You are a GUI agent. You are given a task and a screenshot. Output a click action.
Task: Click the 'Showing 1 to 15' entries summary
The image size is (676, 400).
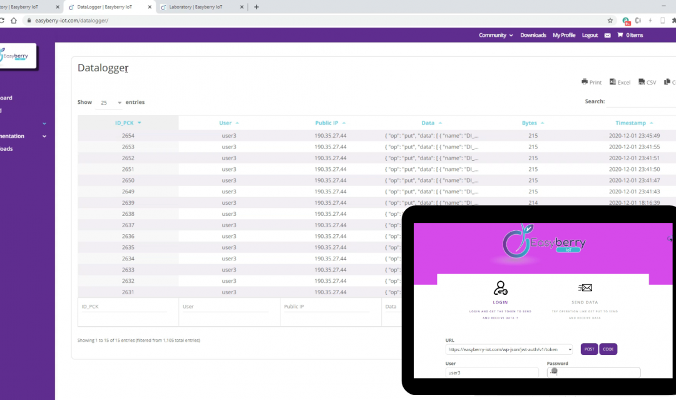tap(139, 340)
